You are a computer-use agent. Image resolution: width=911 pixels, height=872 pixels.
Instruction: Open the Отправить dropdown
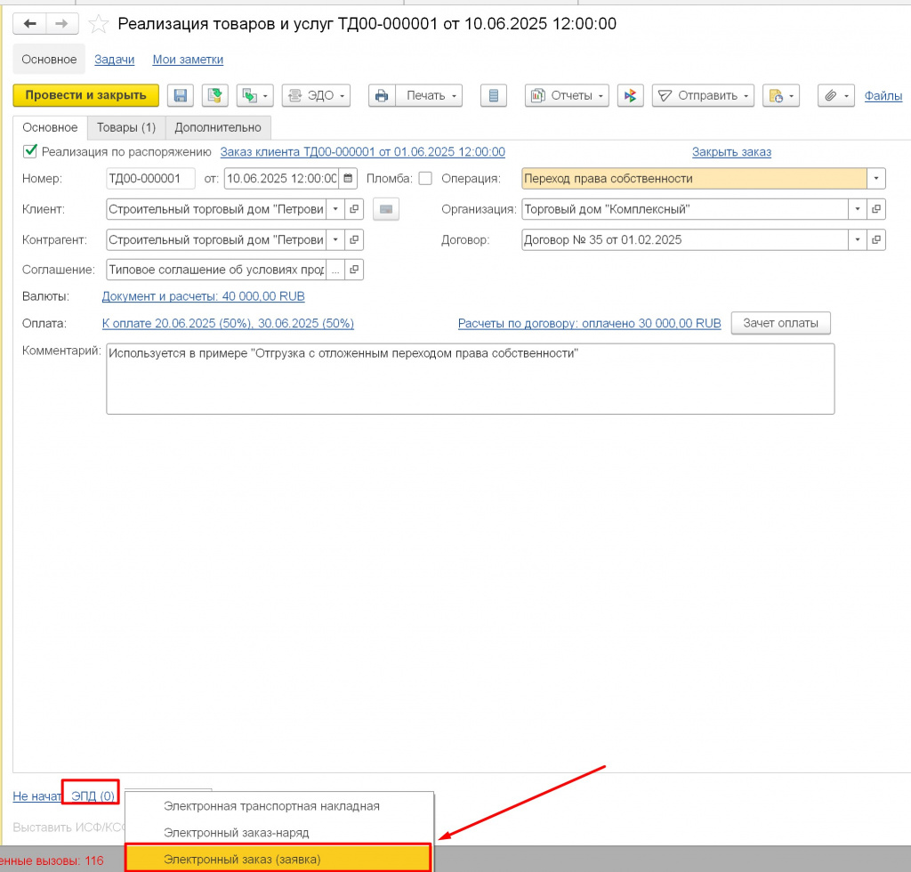tap(703, 95)
